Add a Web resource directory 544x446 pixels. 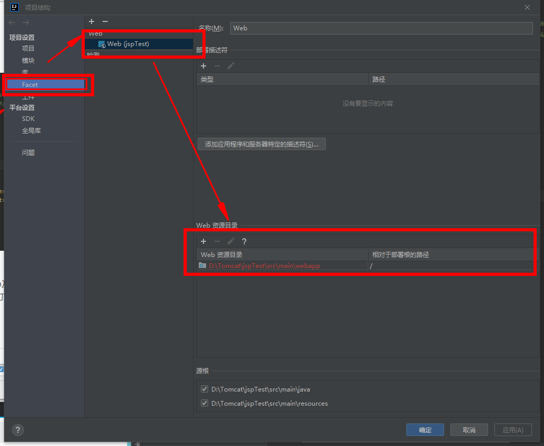tap(203, 241)
